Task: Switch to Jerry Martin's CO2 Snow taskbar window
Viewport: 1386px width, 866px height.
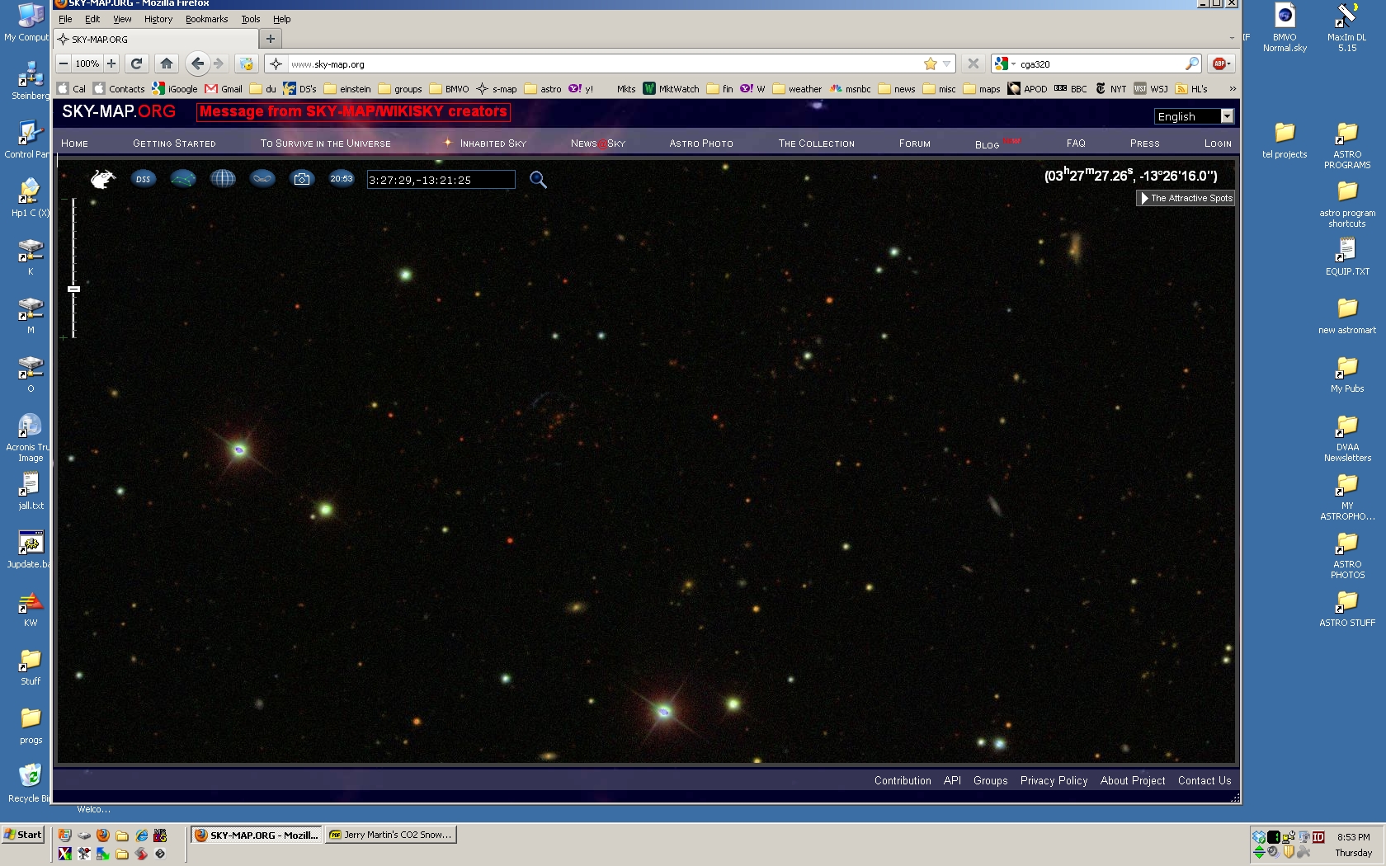Action: (x=391, y=835)
